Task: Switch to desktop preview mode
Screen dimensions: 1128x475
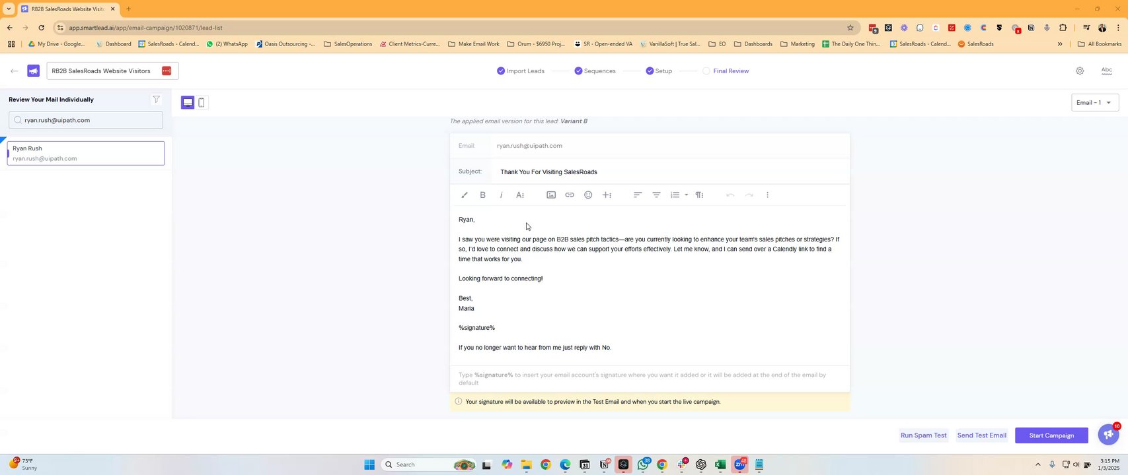Action: click(x=188, y=103)
